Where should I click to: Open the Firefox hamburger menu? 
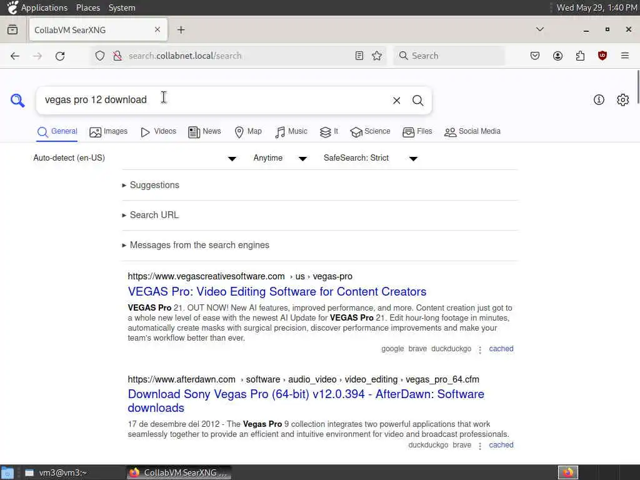click(625, 56)
